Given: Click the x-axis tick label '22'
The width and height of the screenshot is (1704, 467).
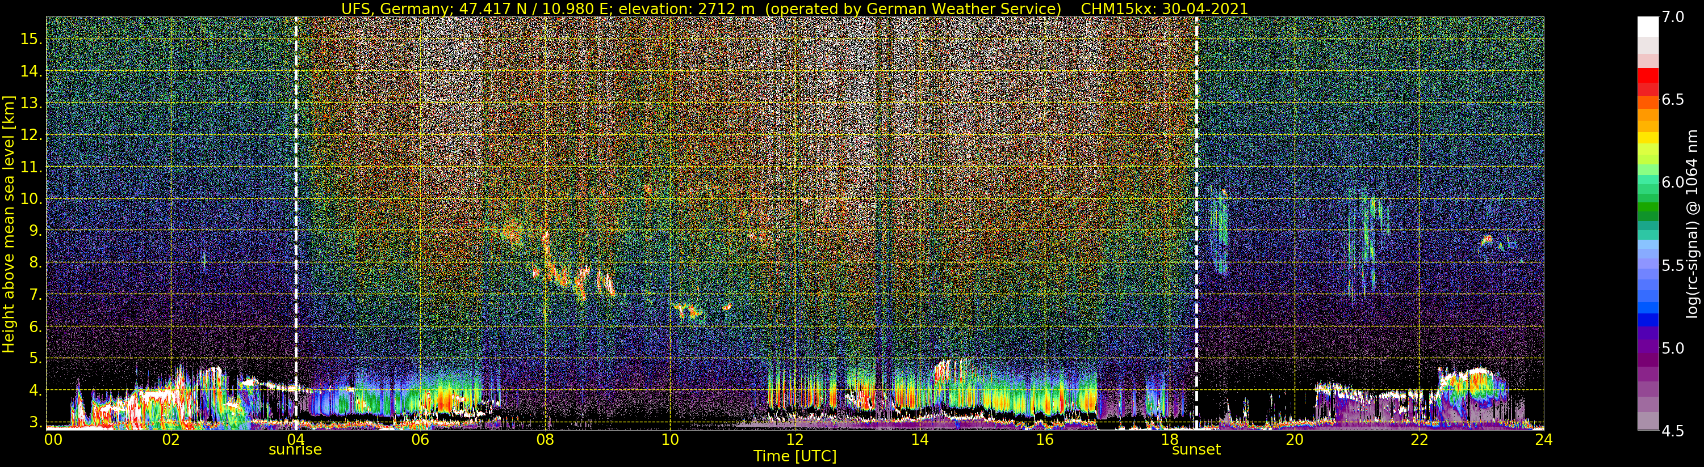Looking at the screenshot, I should point(1420,440).
